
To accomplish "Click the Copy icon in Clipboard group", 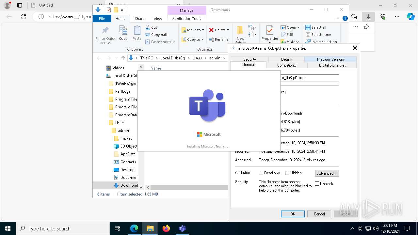I will [x=123, y=33].
